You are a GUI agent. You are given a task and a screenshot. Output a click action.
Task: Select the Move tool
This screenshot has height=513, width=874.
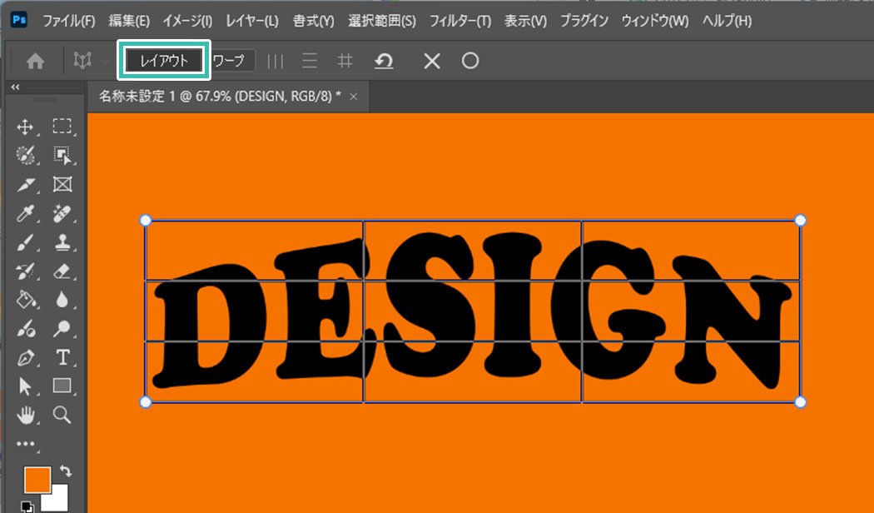[25, 127]
